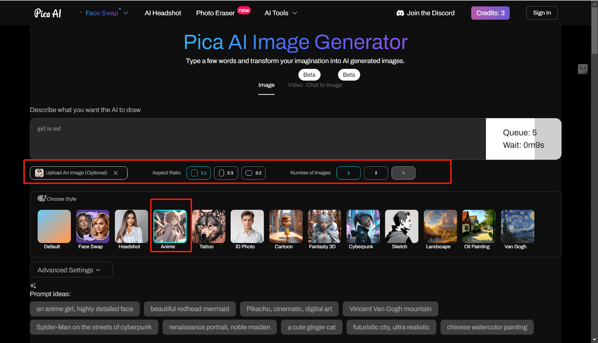Select 3:2 aspect ratio
The width and height of the screenshot is (598, 343).
coord(253,173)
